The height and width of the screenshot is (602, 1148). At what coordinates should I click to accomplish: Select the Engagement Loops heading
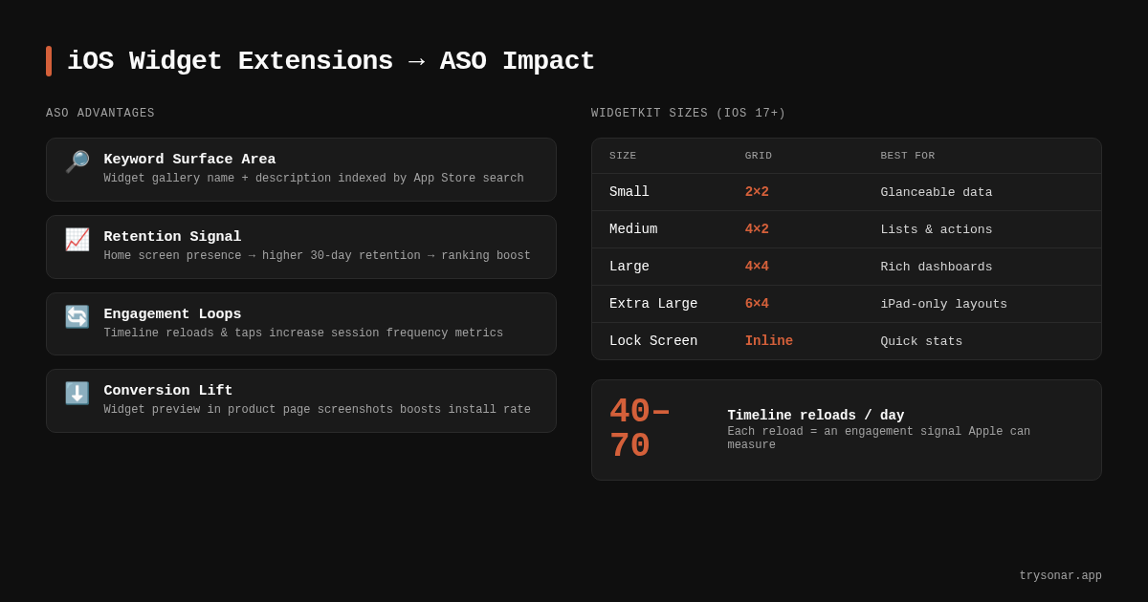coord(172,314)
